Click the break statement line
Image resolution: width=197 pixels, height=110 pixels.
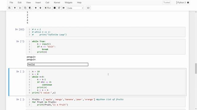(45, 49)
